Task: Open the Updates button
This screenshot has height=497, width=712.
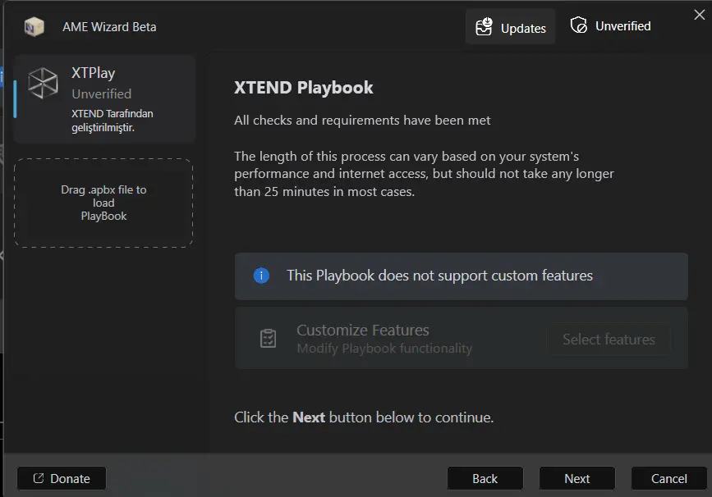Action: [510, 27]
